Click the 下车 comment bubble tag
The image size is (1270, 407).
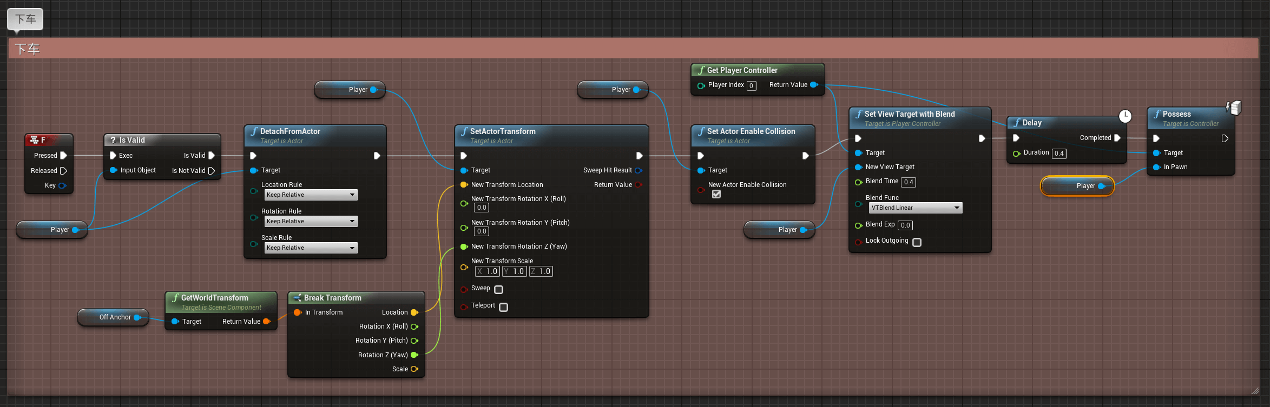click(x=25, y=19)
